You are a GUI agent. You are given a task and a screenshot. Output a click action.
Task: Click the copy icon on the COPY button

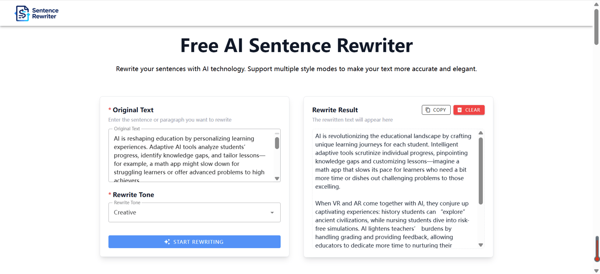tap(428, 110)
